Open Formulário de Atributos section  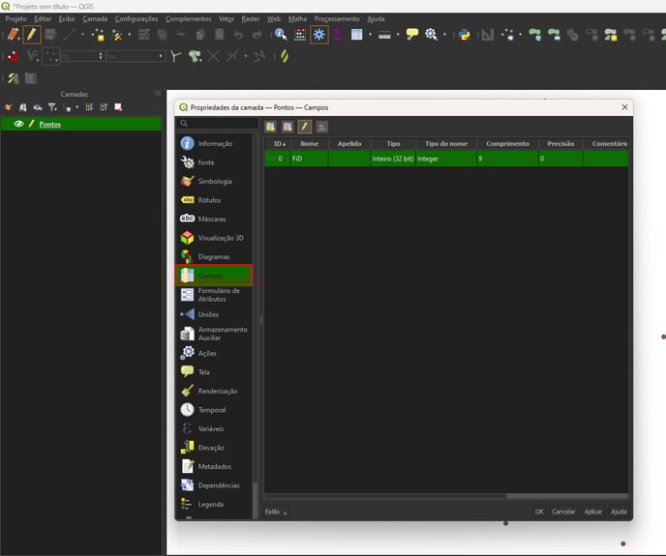tap(215, 295)
